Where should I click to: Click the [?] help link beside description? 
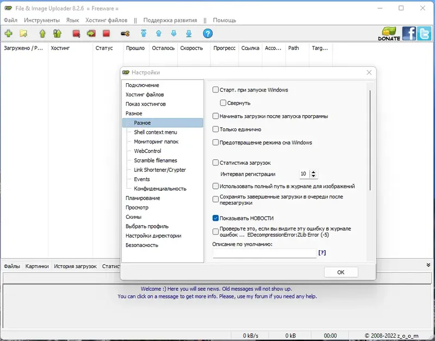point(322,252)
